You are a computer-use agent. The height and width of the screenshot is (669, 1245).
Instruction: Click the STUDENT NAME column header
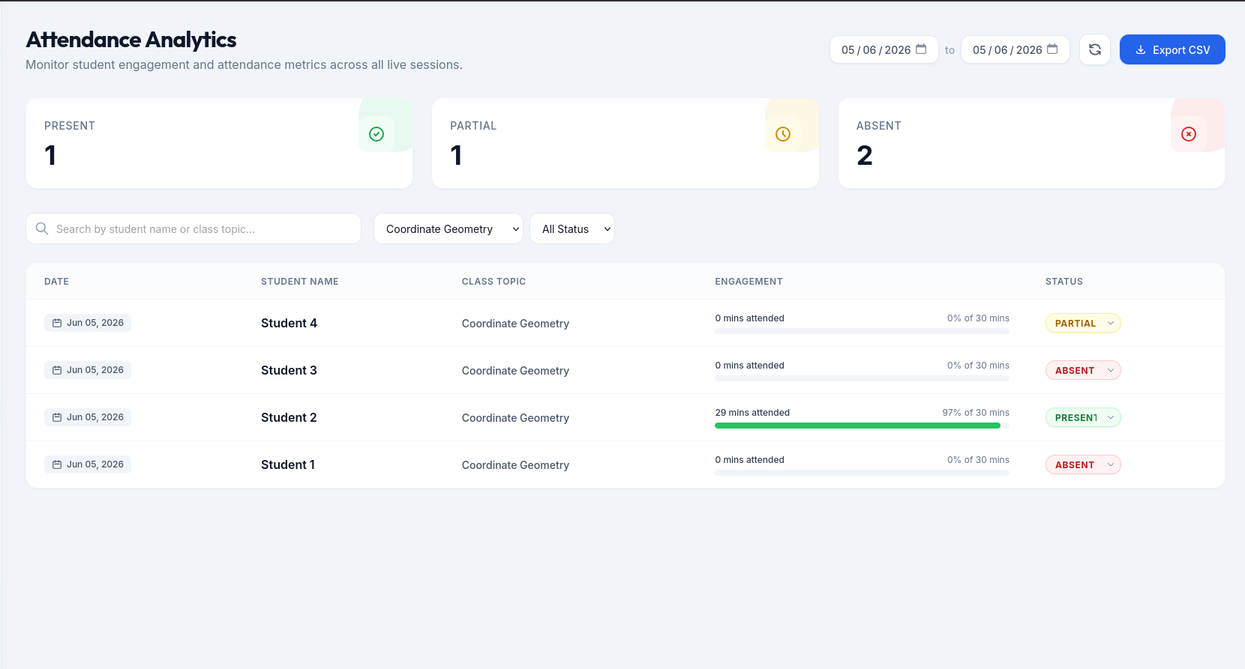[299, 282]
